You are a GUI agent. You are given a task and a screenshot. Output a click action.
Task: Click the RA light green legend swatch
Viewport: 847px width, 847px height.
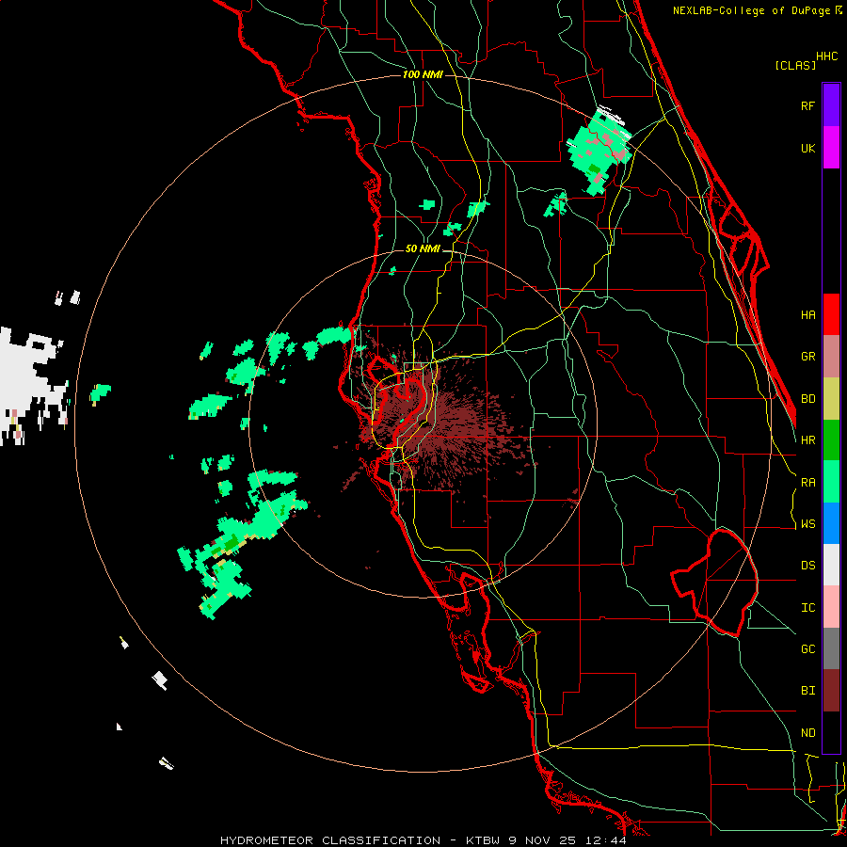831,482
